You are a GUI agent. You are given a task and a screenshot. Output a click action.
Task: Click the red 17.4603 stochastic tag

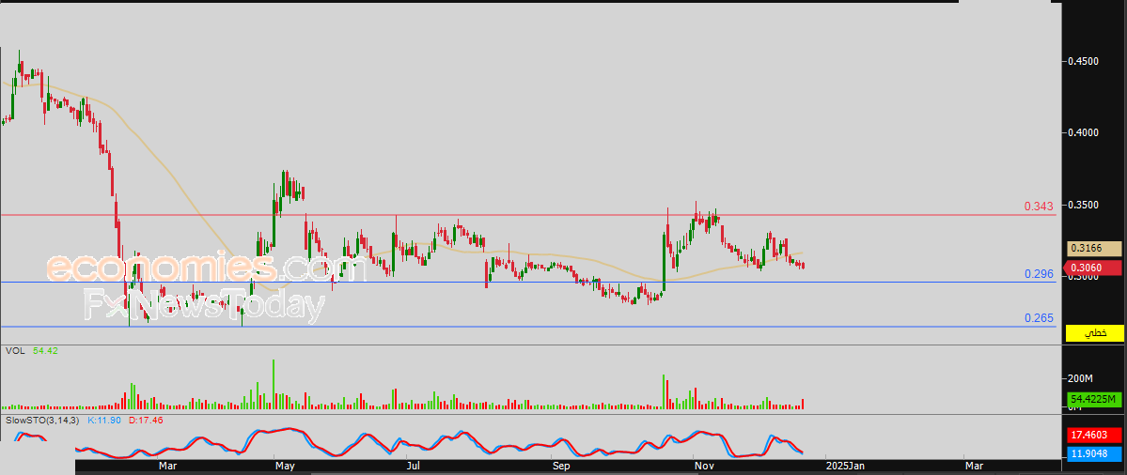click(1095, 435)
